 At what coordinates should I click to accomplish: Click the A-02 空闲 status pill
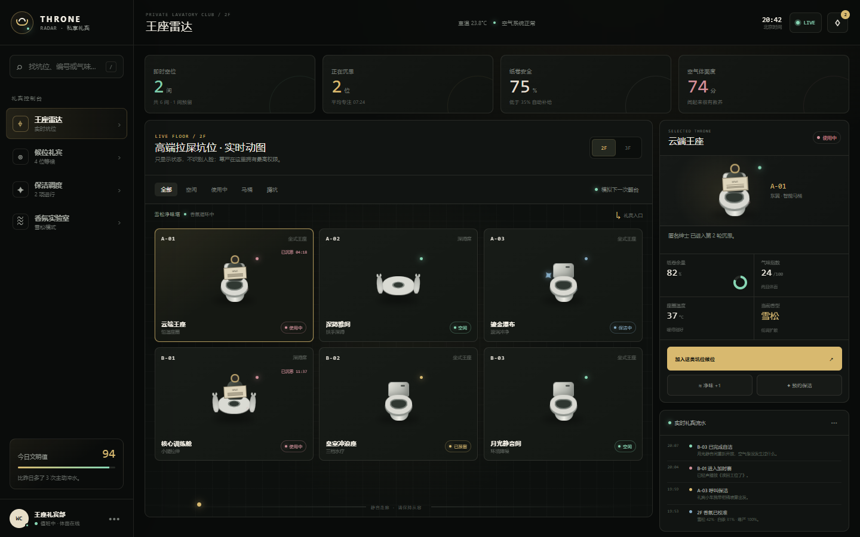tap(460, 328)
